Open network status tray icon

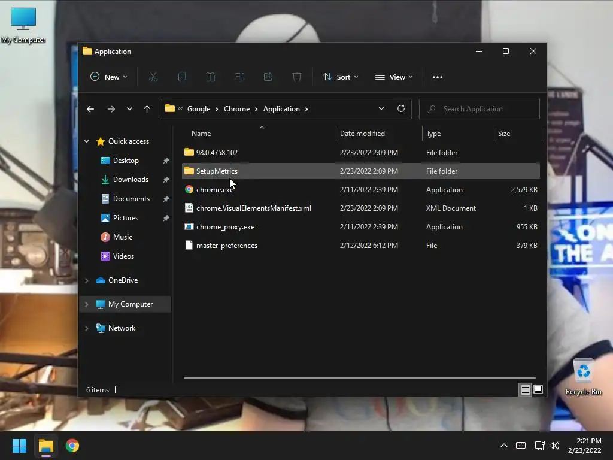click(x=539, y=446)
